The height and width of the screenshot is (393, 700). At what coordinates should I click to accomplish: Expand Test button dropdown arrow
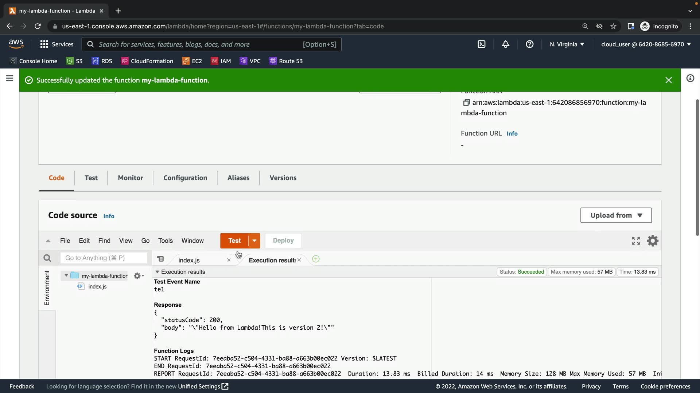tap(254, 241)
